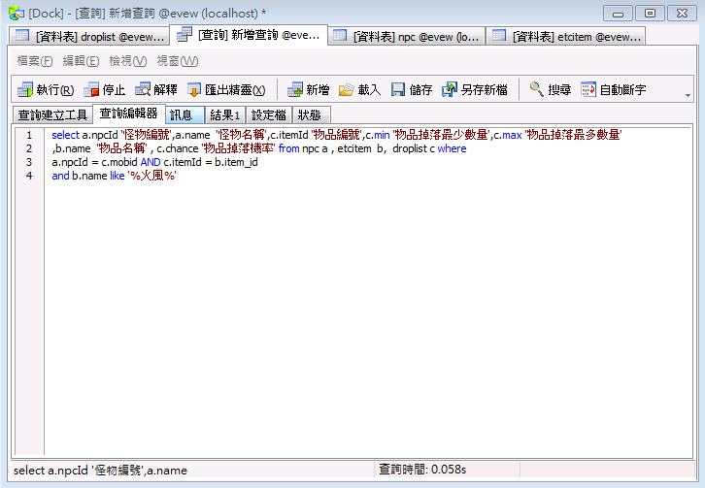Click the 解釋 explain icon
The image size is (705, 488).
(143, 90)
